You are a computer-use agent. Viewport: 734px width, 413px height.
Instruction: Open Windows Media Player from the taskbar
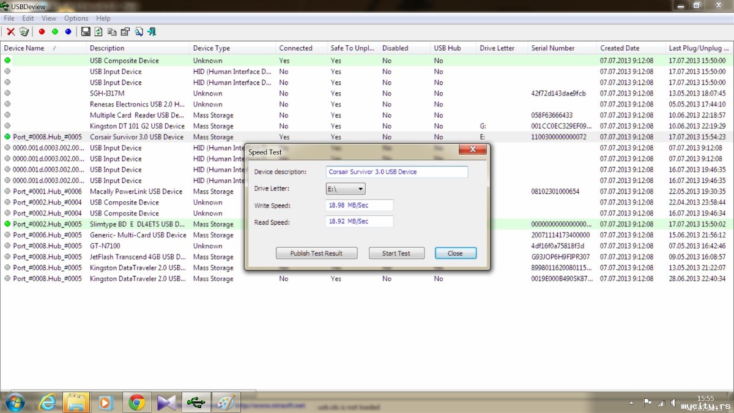tap(105, 402)
